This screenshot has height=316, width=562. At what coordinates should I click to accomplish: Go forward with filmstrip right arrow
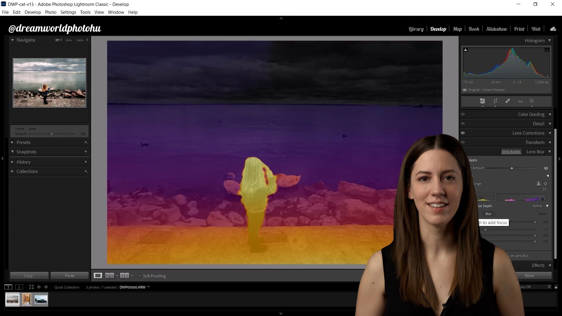tap(46, 287)
